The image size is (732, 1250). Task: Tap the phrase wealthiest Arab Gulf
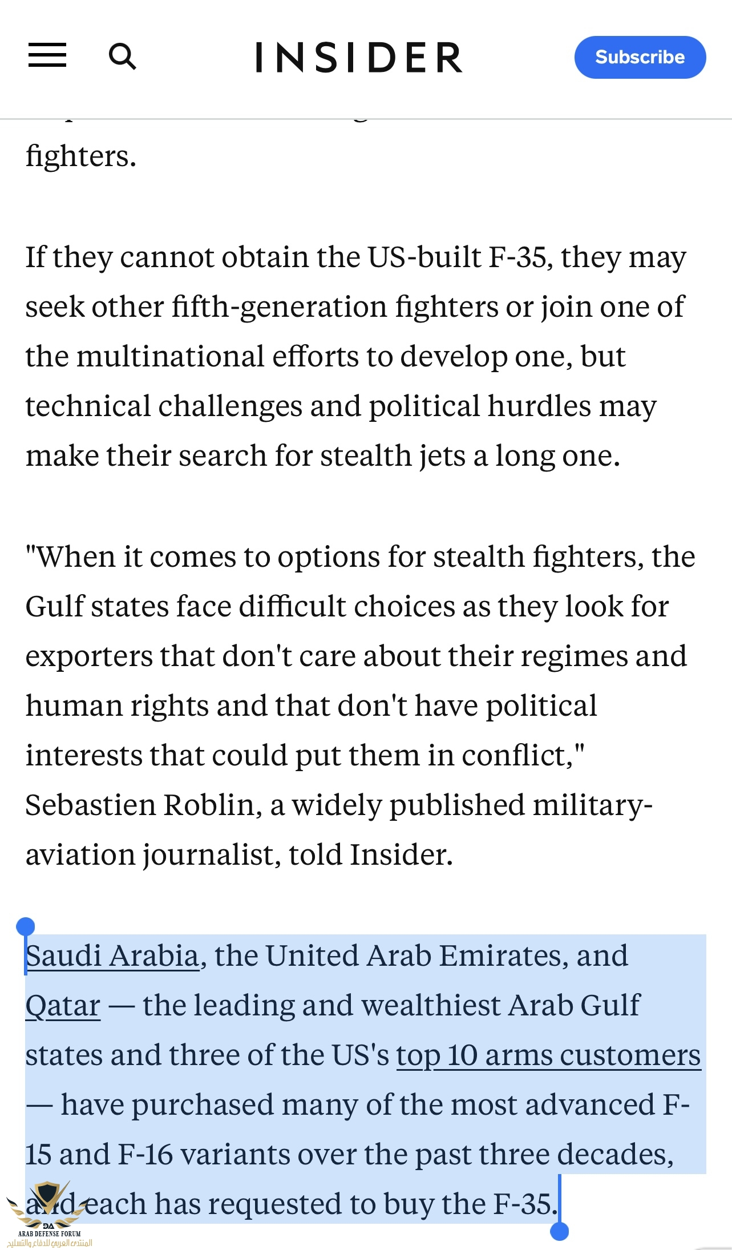pyautogui.click(x=501, y=1005)
